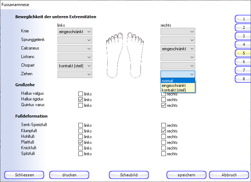Image resolution: width=251 pixels, height=182 pixels.
Task: Enable Senk-Spreizfuß rechts checkbox
Action: pos(163,125)
